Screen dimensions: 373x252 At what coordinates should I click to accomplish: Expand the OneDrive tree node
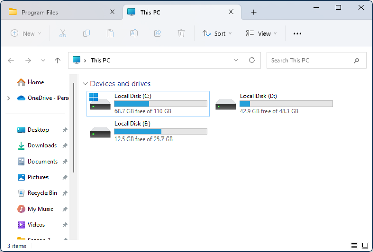pyautogui.click(x=8, y=98)
